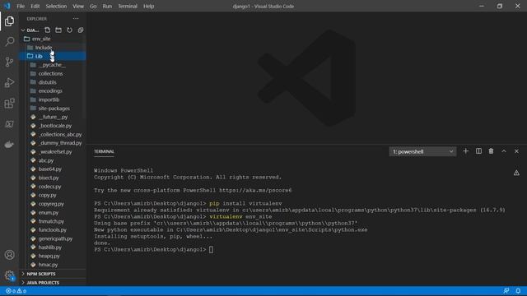Open __future__.py file
Image resolution: width=527 pixels, height=296 pixels.
tap(53, 117)
